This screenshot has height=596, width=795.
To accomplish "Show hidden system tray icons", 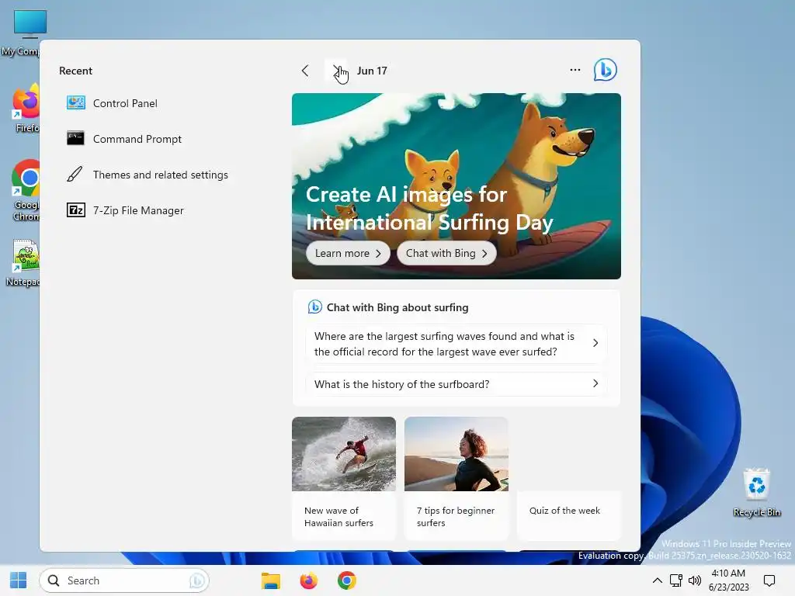I will [x=657, y=580].
